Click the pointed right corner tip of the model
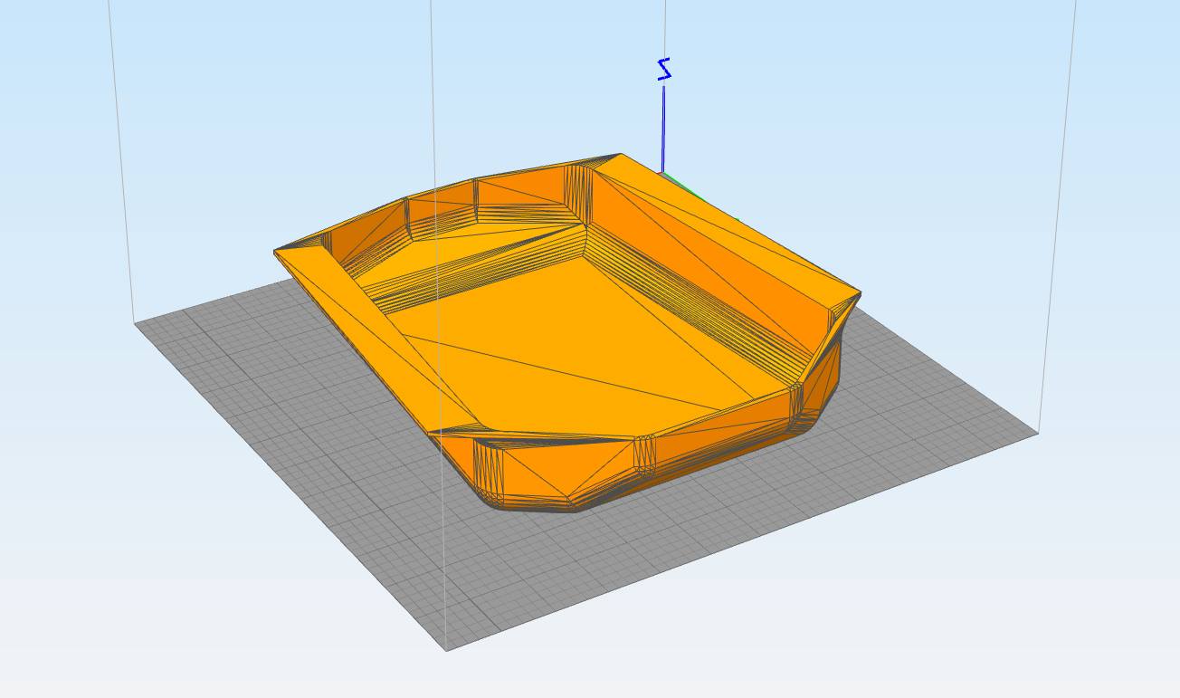The height and width of the screenshot is (698, 1180). point(859,294)
